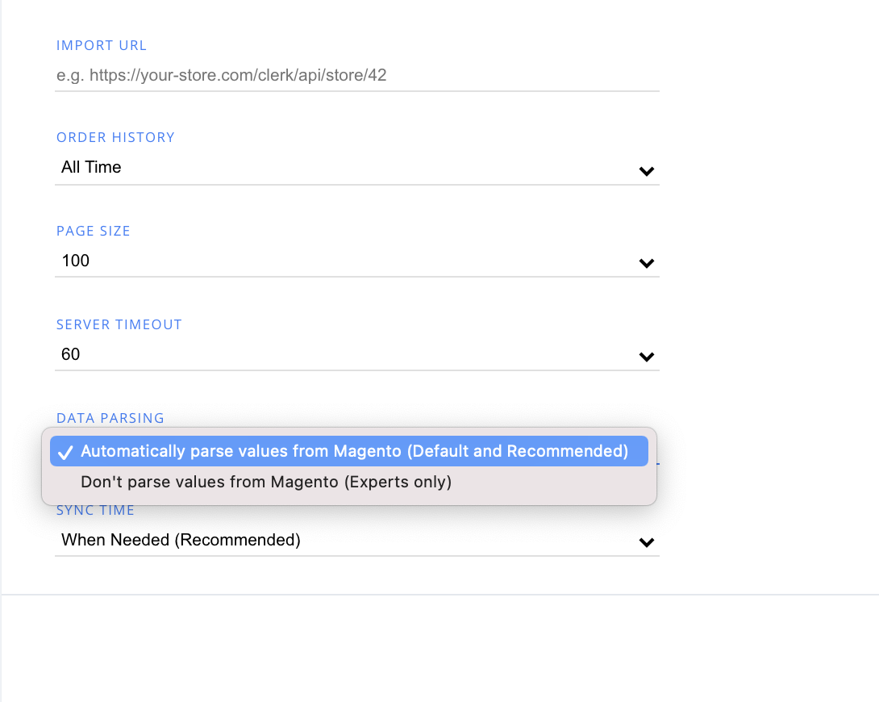Choose "Don't parse values from Magento (Experts only)"

pos(266,482)
